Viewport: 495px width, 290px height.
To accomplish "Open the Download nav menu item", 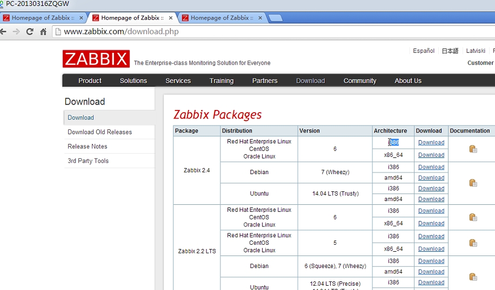I will [x=310, y=81].
